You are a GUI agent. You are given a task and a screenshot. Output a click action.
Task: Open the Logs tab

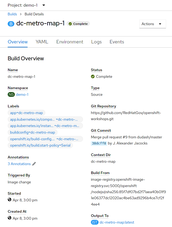point(96,42)
